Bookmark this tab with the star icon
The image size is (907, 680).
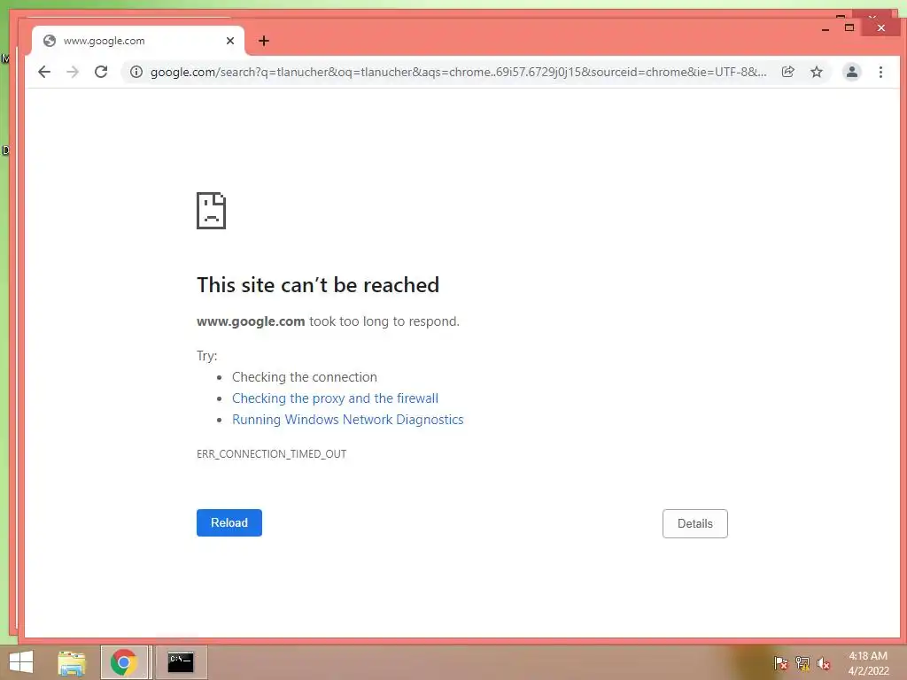816,72
